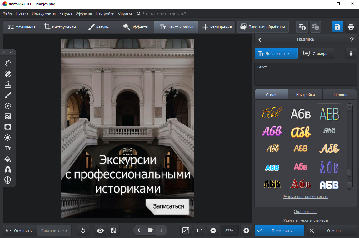Screen dimensions: 359x238
Task: Click the styles list scrollbar handle
Action: click(350, 173)
